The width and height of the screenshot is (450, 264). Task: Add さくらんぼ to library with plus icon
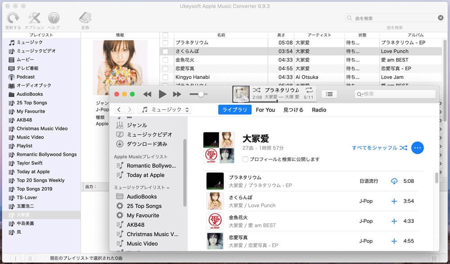[x=394, y=201]
